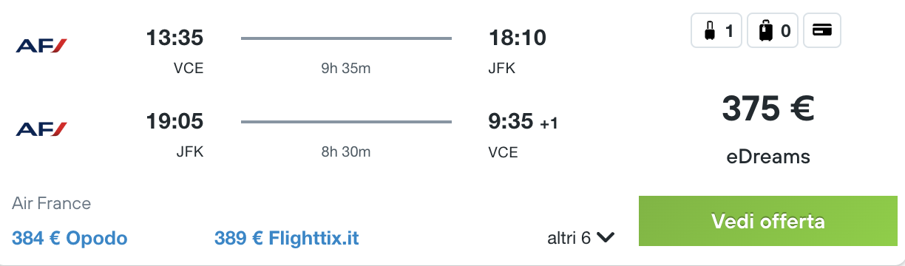Open the 'altri 6' more offers list
This screenshot has width=905, height=266.
click(580, 238)
